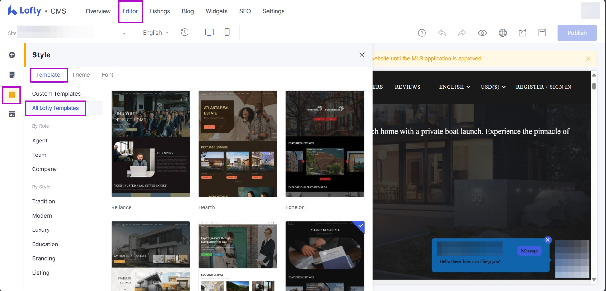
Task: Save changes with the floppy disk icon
Action: (x=542, y=33)
